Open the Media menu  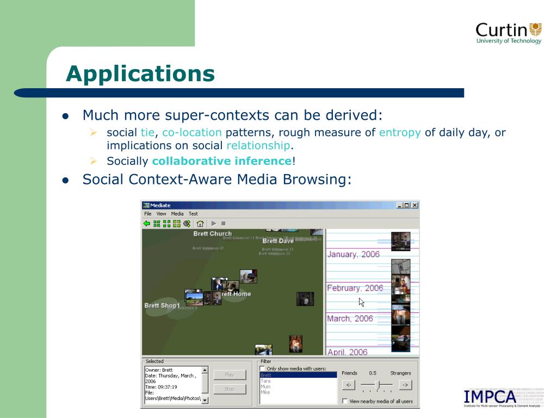[177, 213]
